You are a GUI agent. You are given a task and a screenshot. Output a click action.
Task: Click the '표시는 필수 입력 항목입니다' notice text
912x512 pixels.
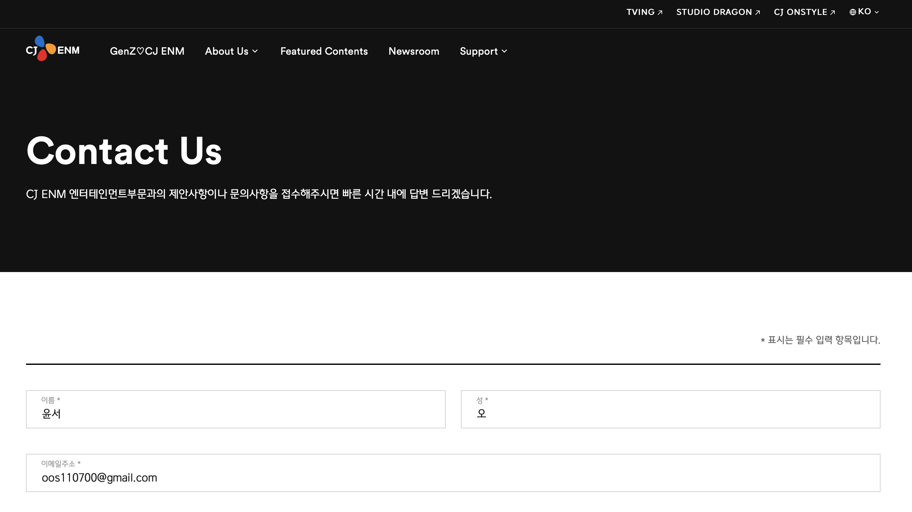(x=820, y=340)
